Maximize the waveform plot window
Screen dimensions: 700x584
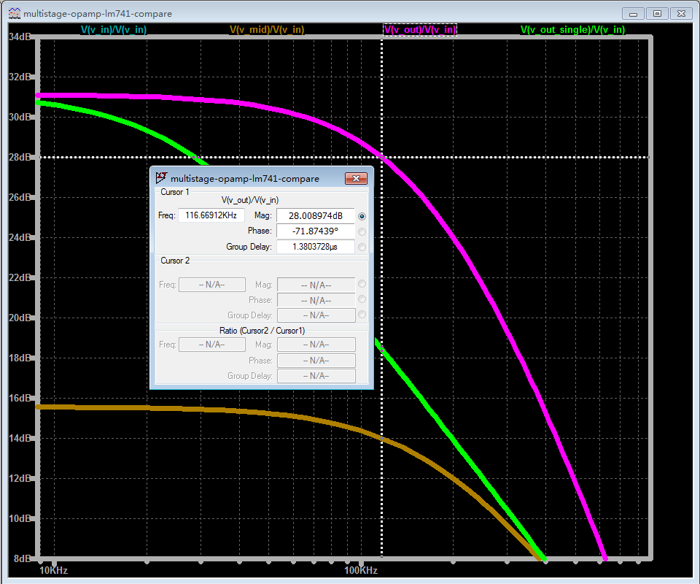click(657, 13)
